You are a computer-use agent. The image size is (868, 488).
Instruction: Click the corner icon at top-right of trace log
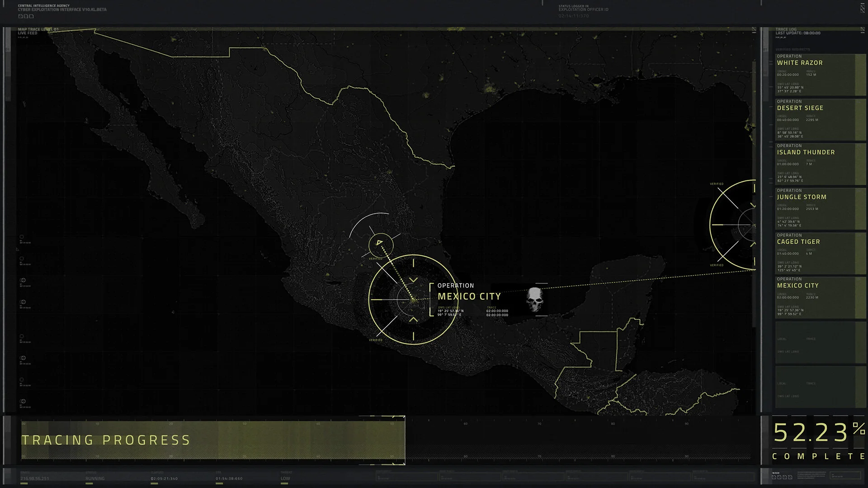pyautogui.click(x=863, y=30)
